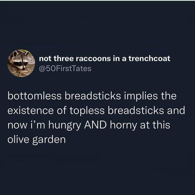195x195 pixels.
Task: Open the raccoon profile picture
Action: (21, 63)
